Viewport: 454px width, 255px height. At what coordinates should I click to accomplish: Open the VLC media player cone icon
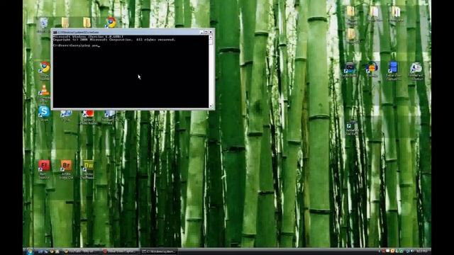44,90
